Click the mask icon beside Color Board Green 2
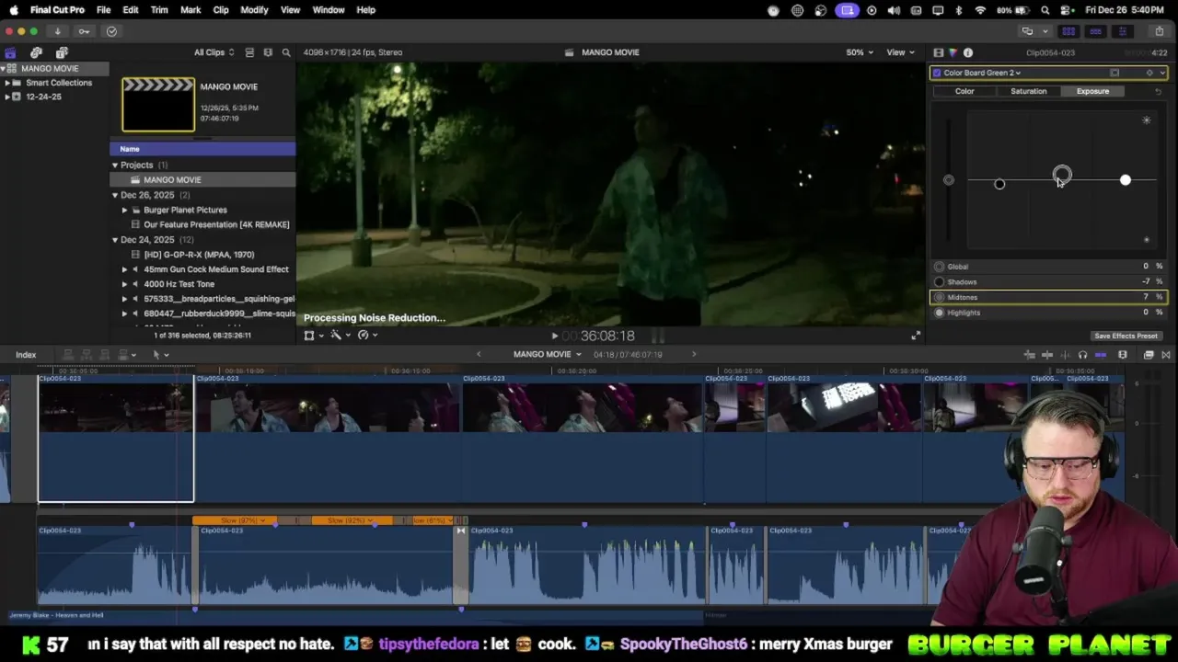 (1114, 73)
